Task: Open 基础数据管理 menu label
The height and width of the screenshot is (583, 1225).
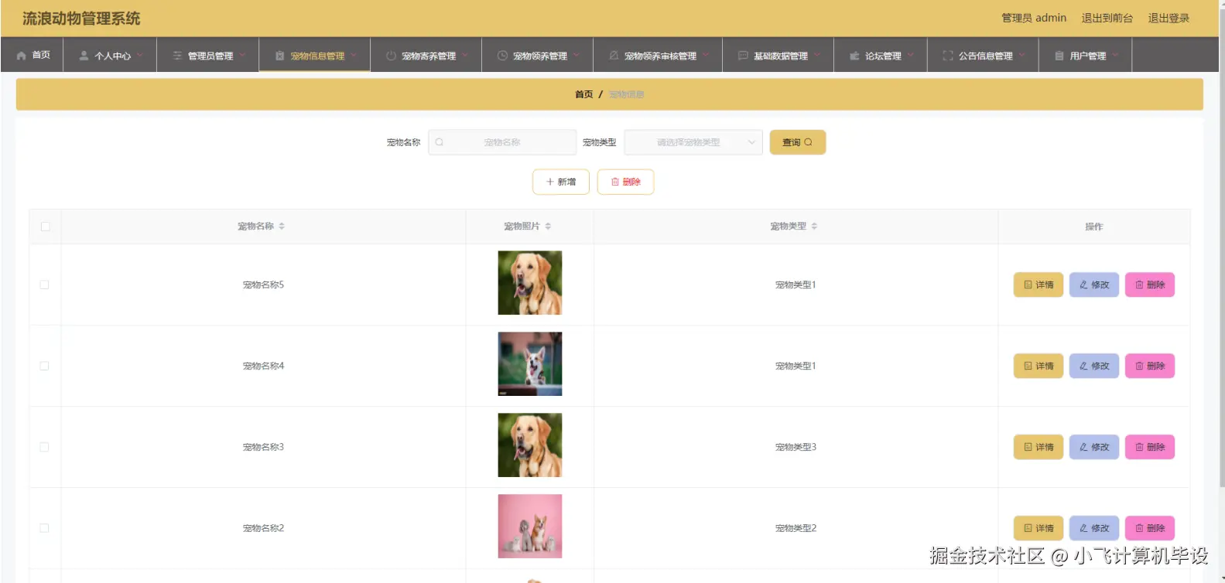Action: [780, 56]
